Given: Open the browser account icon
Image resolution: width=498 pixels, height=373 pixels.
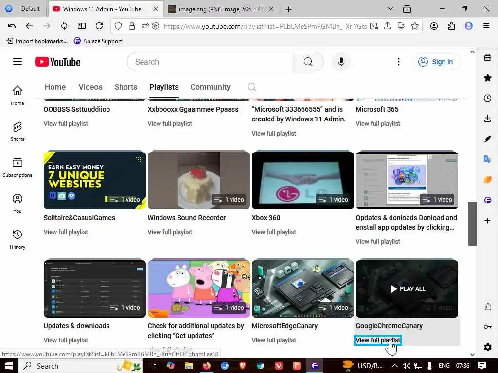Looking at the screenshot, I should (x=434, y=26).
